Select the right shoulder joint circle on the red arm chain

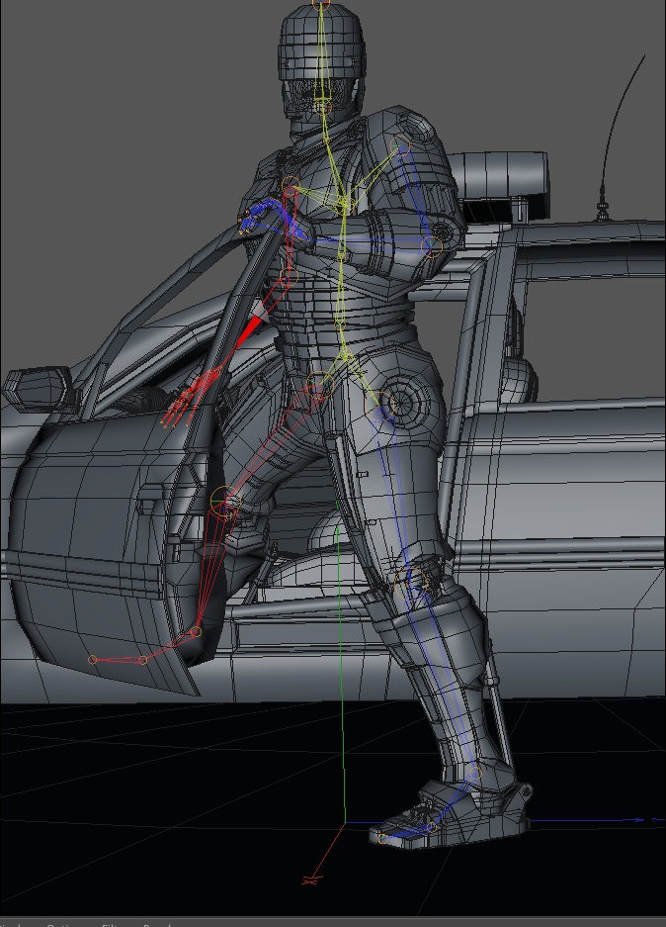coord(291,185)
